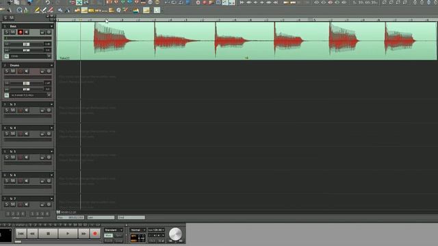Click the red dot icon in top toolbar
The width and height of the screenshot is (438, 246).
(205, 3)
